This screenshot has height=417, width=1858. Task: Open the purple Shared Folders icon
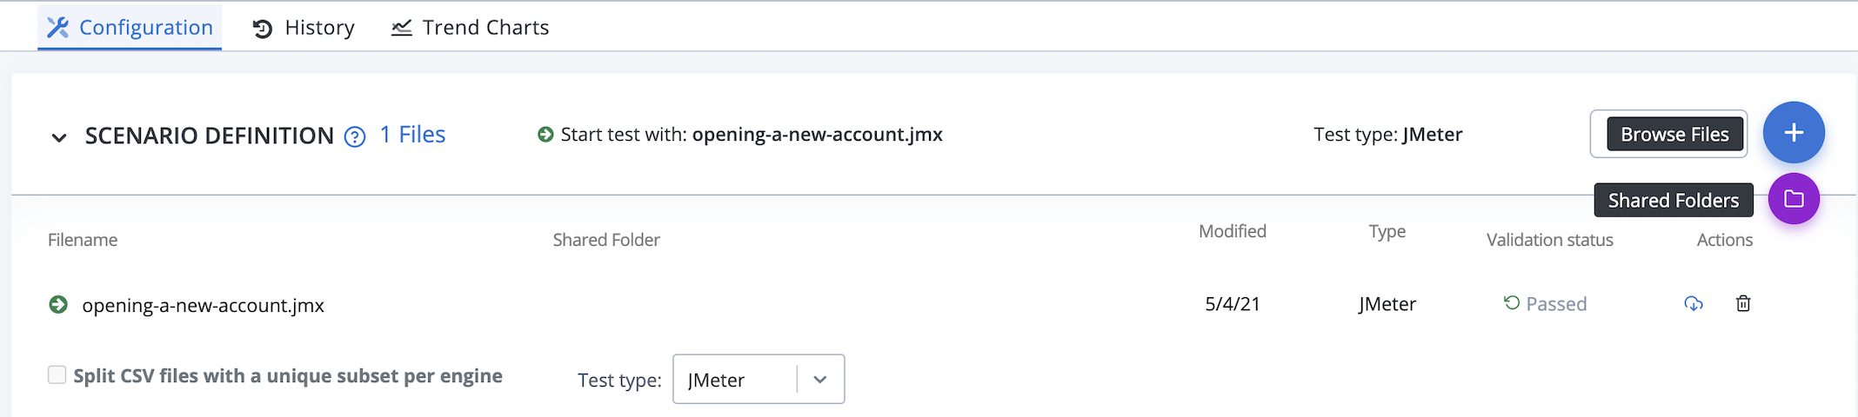point(1794,199)
